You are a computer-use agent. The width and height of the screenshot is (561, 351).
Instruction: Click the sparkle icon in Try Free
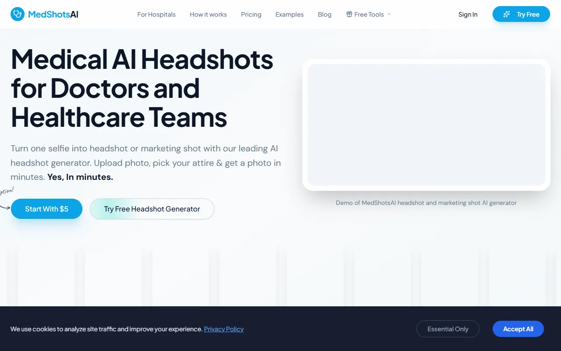pyautogui.click(x=507, y=14)
